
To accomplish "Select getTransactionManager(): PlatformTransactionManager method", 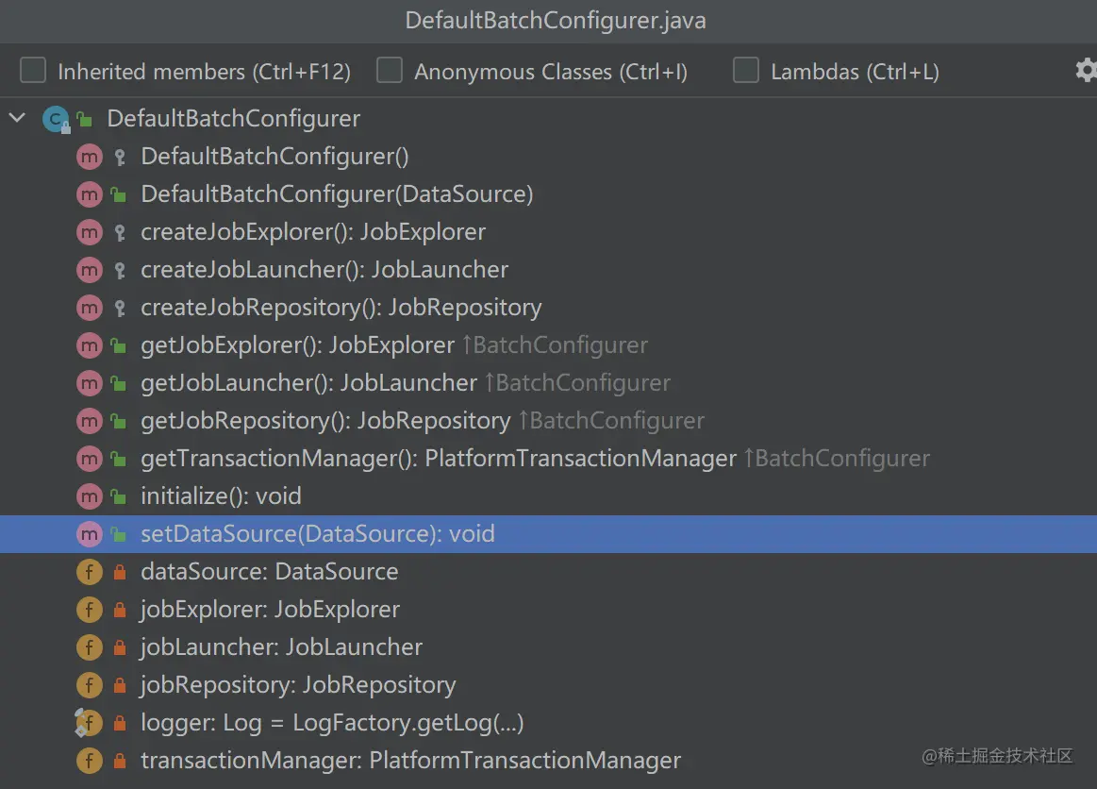I will click(x=549, y=459).
